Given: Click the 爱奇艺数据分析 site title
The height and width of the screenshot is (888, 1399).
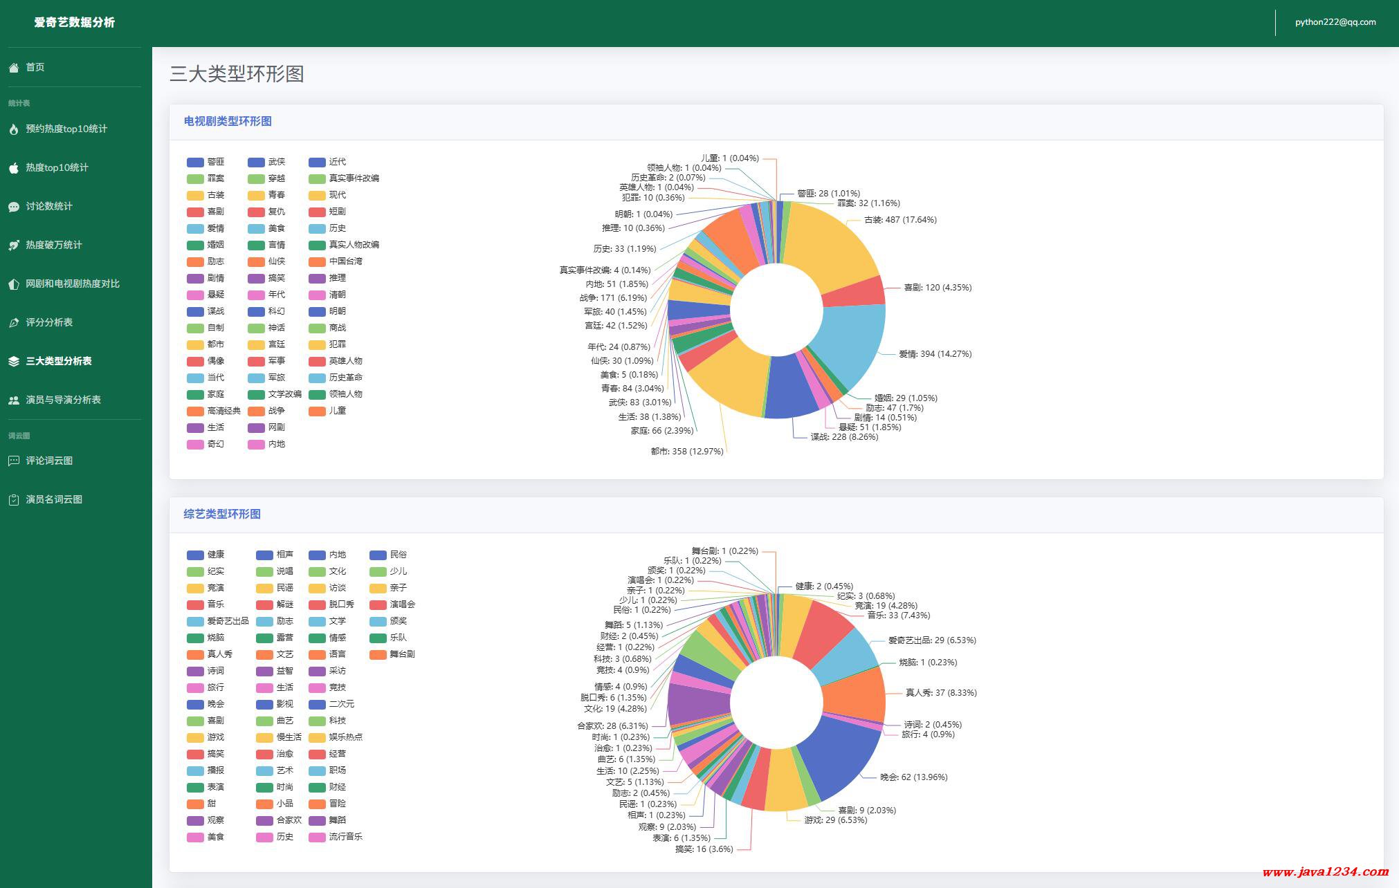Looking at the screenshot, I should 75,22.
